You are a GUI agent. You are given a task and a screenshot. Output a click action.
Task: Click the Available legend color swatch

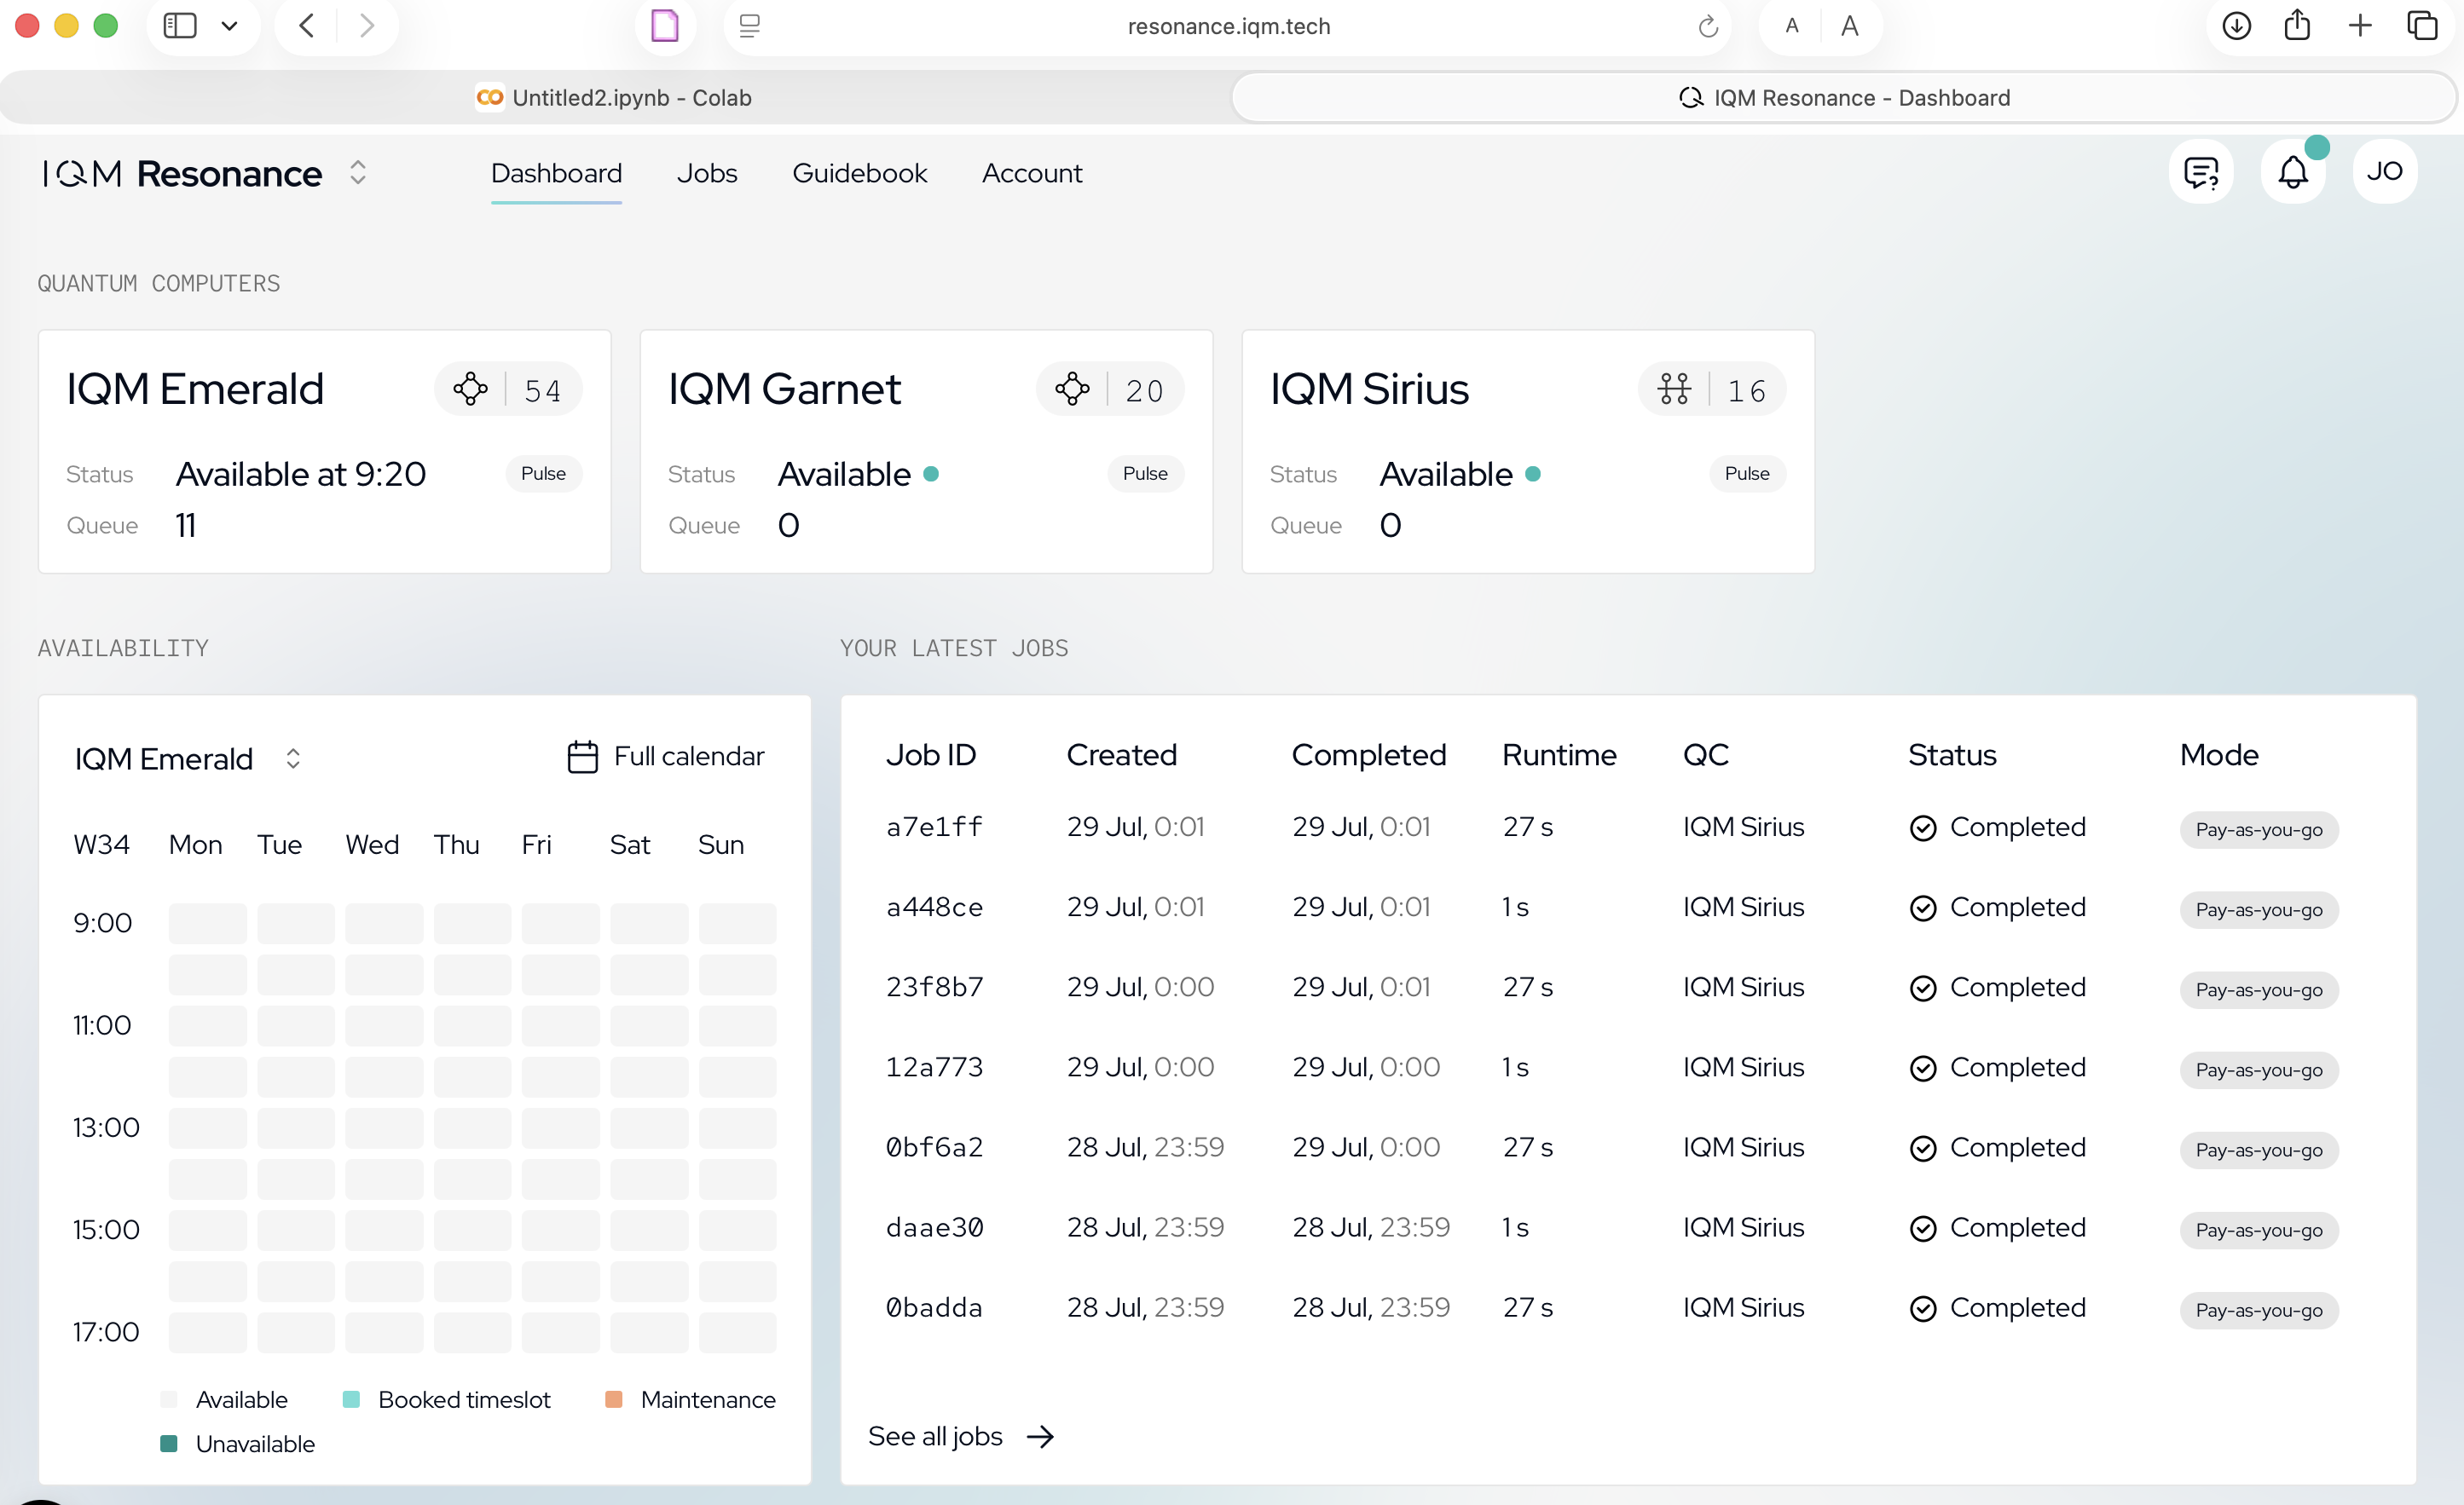click(169, 1399)
